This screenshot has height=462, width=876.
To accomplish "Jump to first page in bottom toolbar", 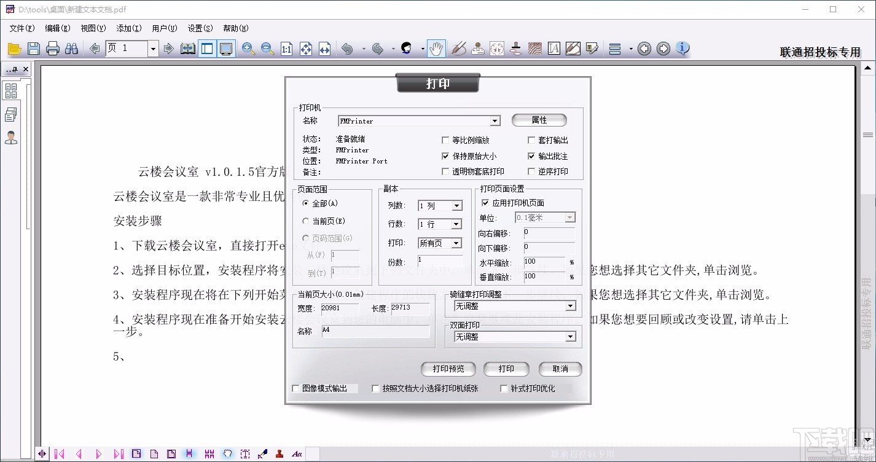I will click(x=60, y=454).
